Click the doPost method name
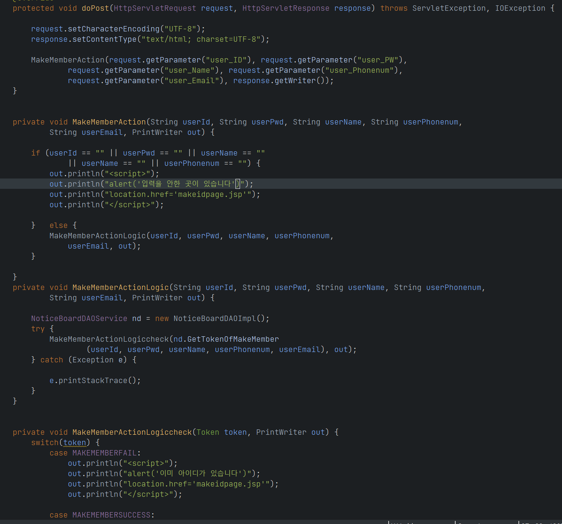The image size is (562, 524). tap(95, 8)
